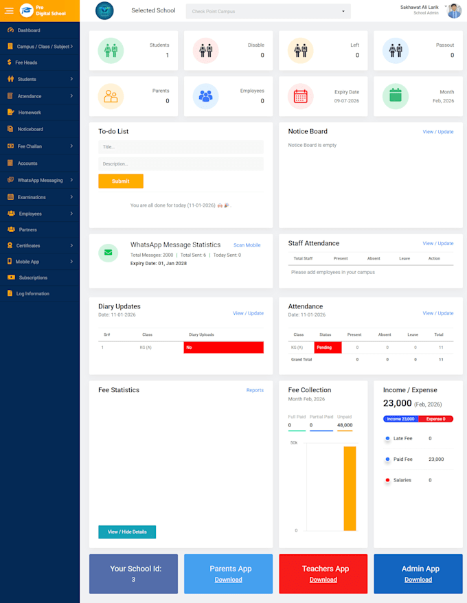Click the blue Income 23,000 bar segment
Viewport: 467px width, 603px height.
pos(400,419)
